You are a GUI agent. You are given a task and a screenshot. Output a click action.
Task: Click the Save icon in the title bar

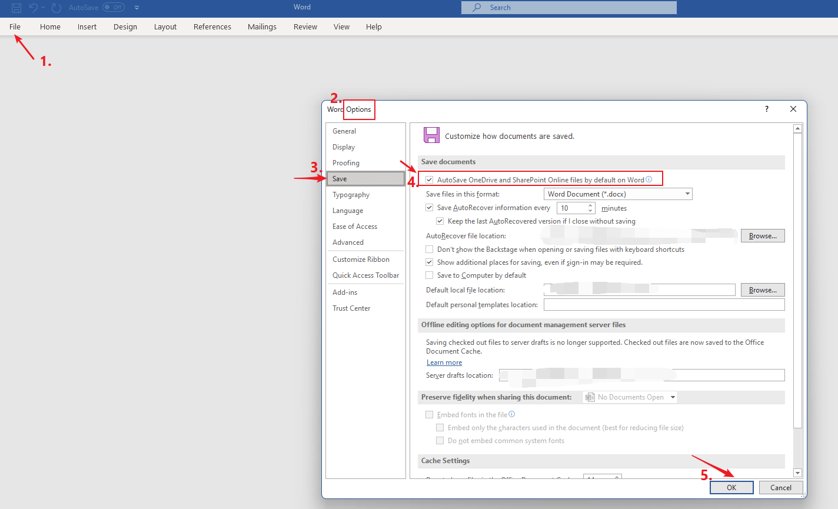pos(16,8)
